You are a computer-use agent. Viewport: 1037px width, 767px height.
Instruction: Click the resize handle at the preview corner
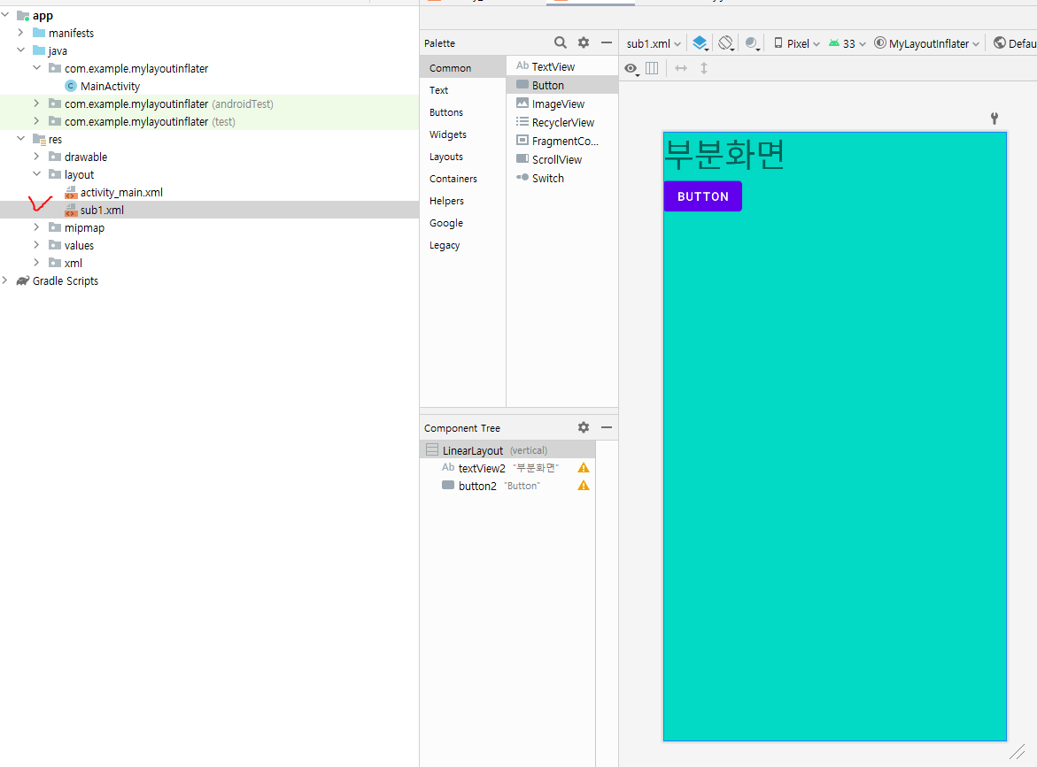click(x=1018, y=751)
